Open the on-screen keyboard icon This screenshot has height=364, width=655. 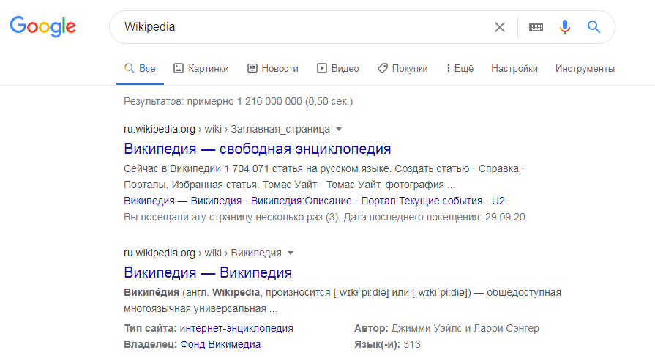tap(536, 27)
